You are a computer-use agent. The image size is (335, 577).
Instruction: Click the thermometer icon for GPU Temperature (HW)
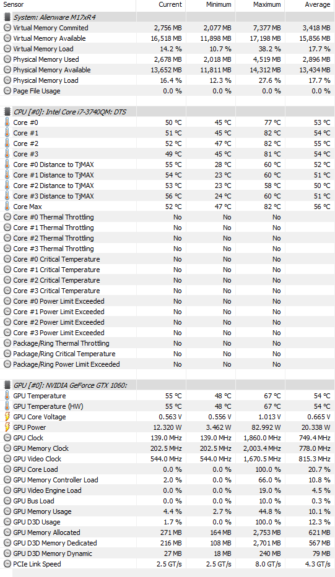tap(7, 406)
